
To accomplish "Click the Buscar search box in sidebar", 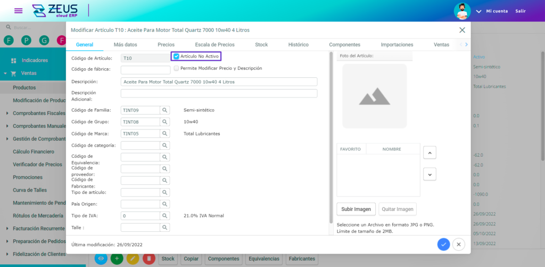I will coord(33,27).
